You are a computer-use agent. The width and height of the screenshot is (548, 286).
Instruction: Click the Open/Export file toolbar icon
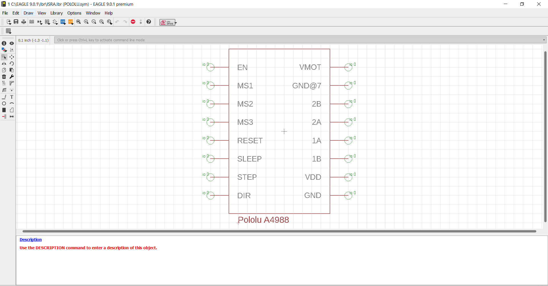(9, 22)
